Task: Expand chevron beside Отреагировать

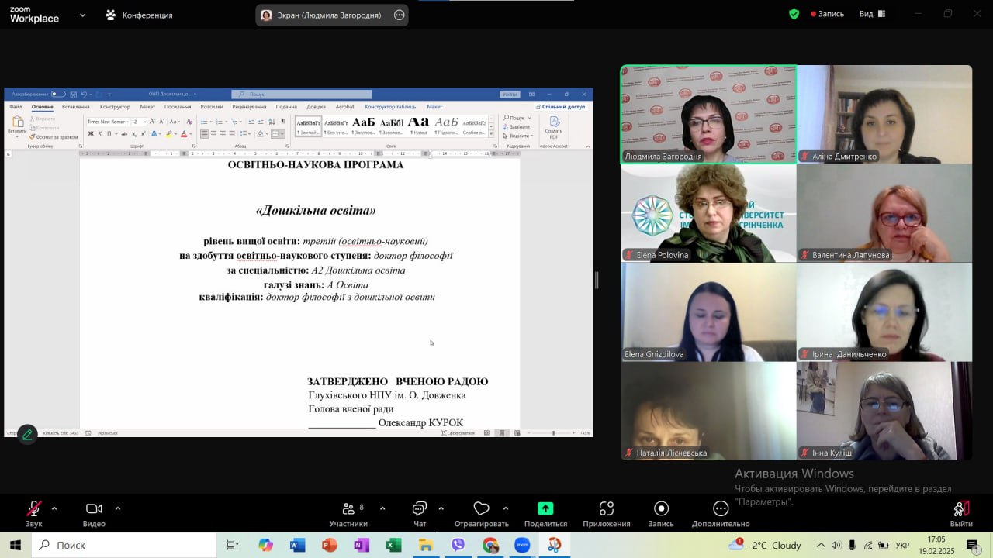Action: tap(506, 508)
